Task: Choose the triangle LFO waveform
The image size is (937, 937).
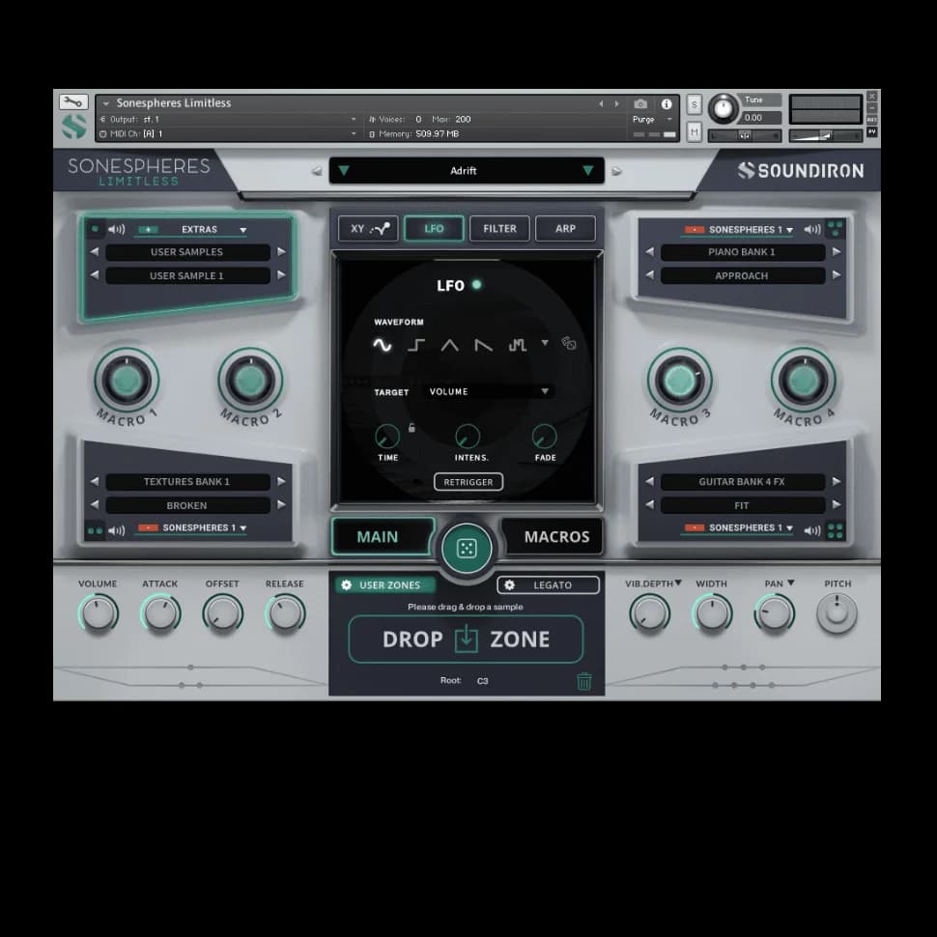Action: click(x=450, y=345)
